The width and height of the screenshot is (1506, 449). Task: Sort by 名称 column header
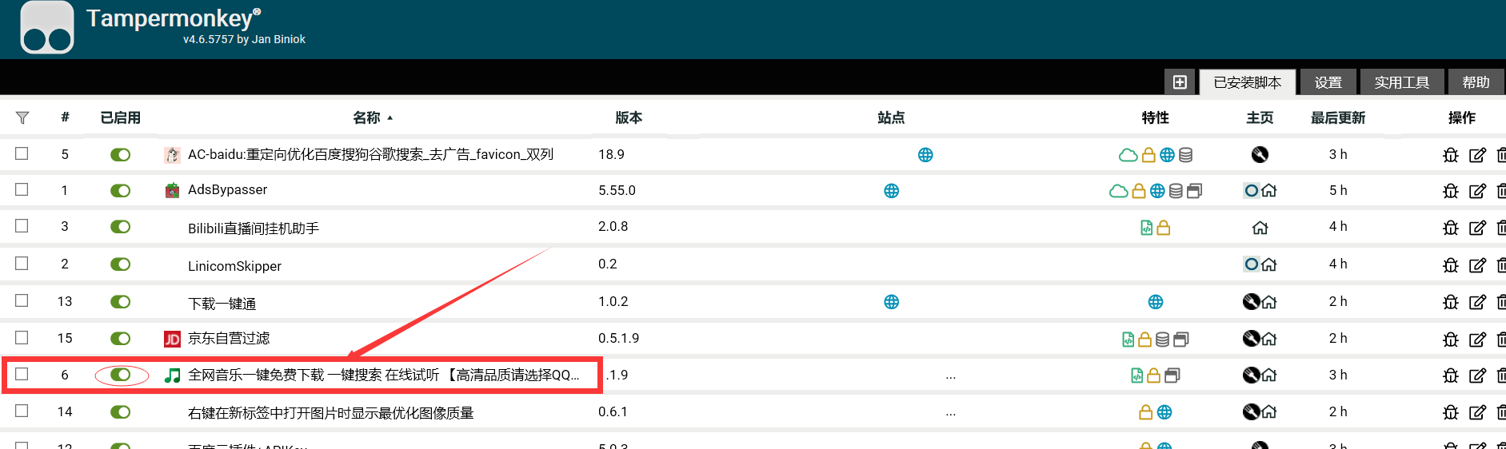pyautogui.click(x=367, y=117)
